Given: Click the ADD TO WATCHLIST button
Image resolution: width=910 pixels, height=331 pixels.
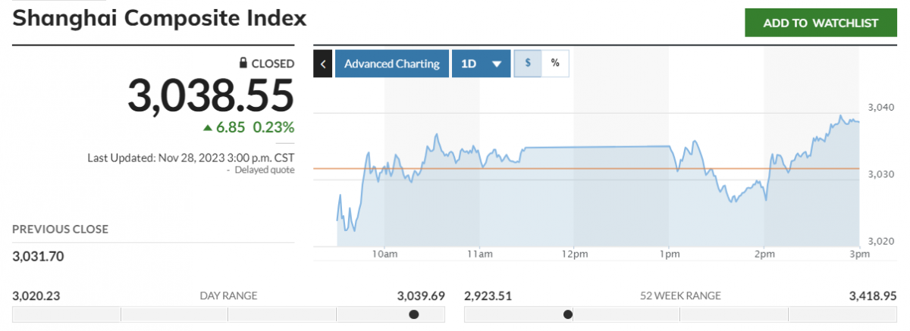Looking at the screenshot, I should 821,23.
